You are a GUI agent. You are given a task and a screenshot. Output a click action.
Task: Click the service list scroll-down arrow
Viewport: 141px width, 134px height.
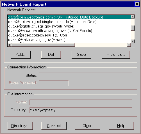pos(133,41)
